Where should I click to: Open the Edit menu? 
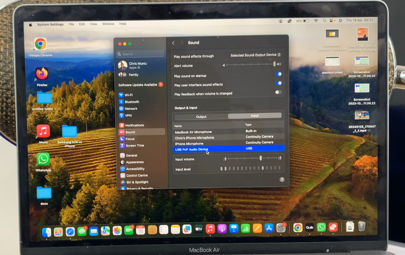pos(82,24)
